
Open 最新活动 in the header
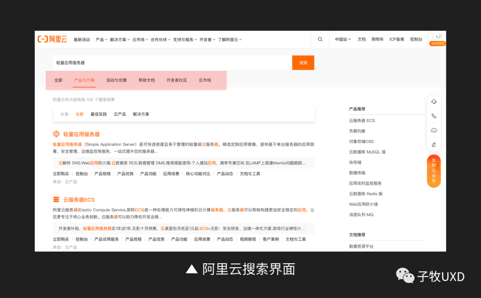(x=82, y=40)
